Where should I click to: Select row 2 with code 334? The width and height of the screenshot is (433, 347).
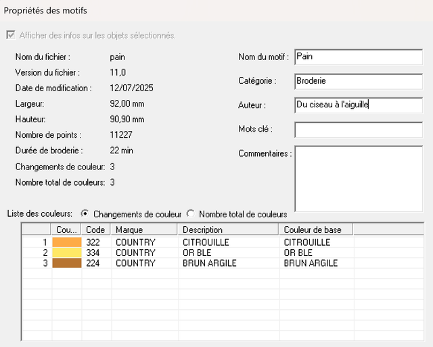tap(95, 252)
